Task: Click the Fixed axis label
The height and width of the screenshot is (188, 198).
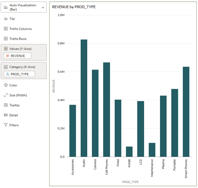Action: click(118, 163)
